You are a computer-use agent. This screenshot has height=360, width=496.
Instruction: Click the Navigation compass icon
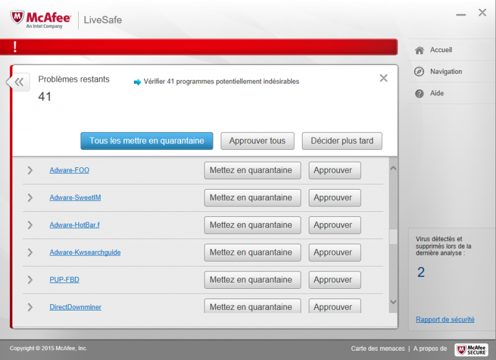(419, 72)
